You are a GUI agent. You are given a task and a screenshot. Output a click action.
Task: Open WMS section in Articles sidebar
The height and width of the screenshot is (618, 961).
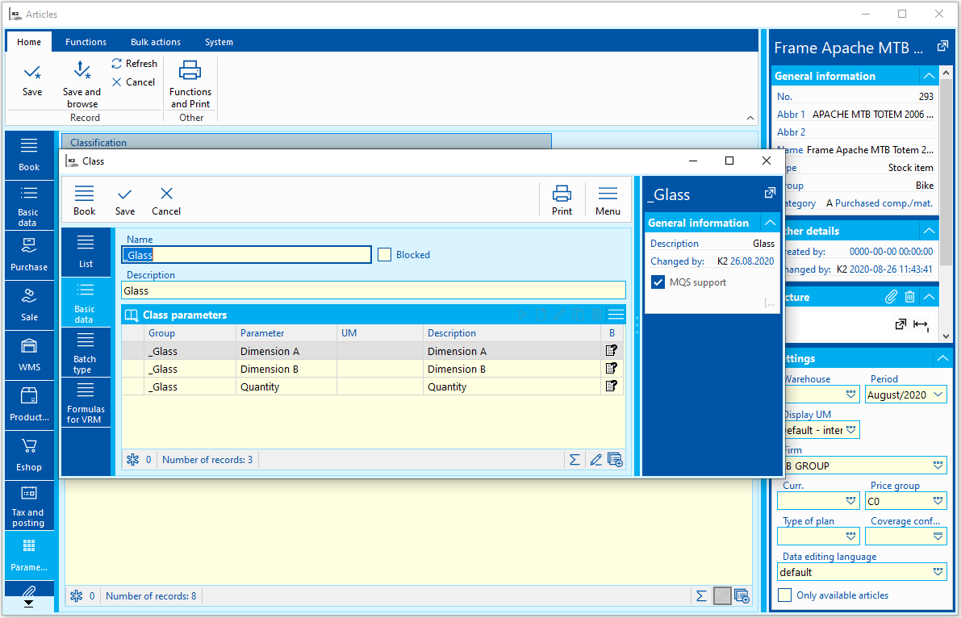pyautogui.click(x=29, y=356)
